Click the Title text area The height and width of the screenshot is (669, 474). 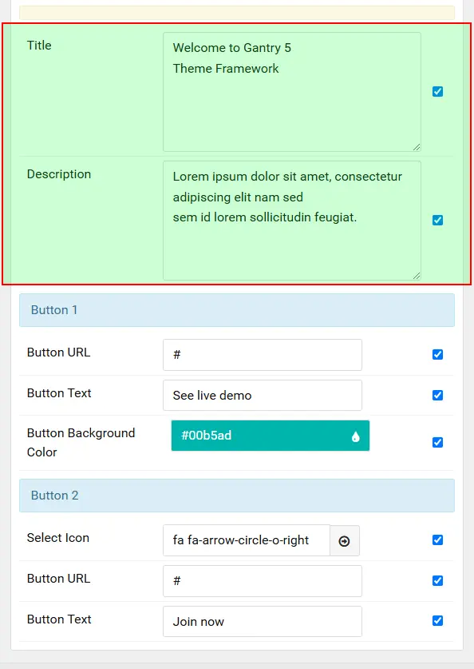point(292,92)
